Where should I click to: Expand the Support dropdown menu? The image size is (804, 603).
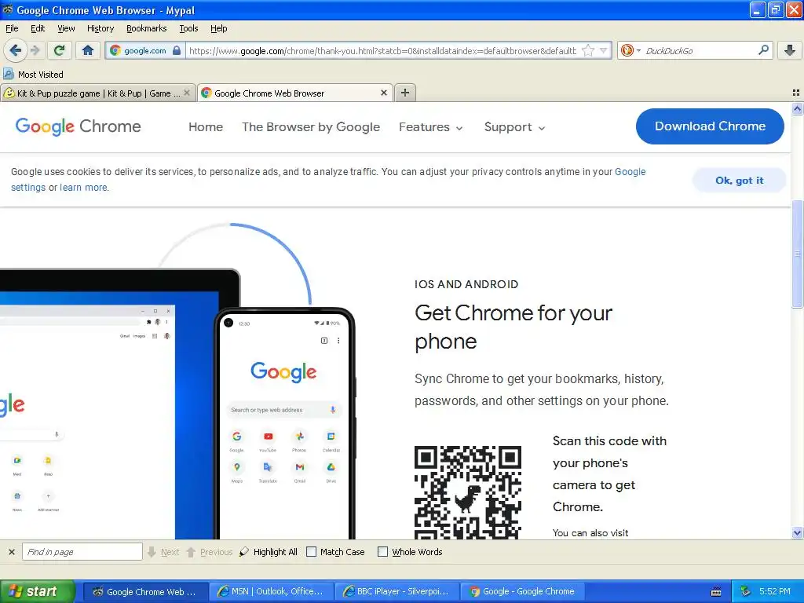[515, 127]
